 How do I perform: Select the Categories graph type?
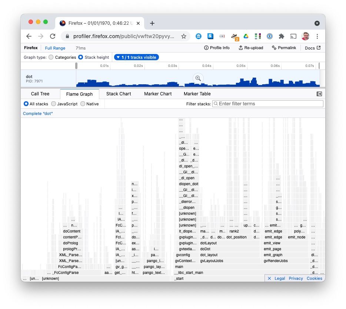[51, 57]
